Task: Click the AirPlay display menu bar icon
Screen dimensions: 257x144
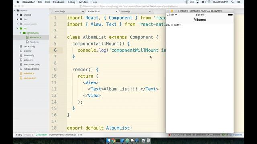Action: coord(197,2)
